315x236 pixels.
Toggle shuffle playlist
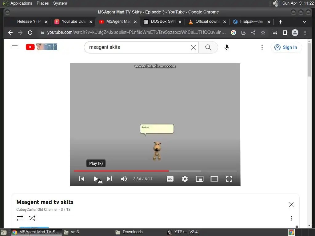point(32,218)
